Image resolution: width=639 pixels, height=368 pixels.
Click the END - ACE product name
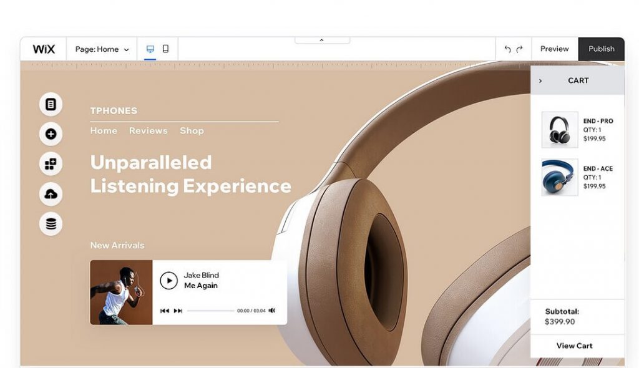click(x=598, y=168)
